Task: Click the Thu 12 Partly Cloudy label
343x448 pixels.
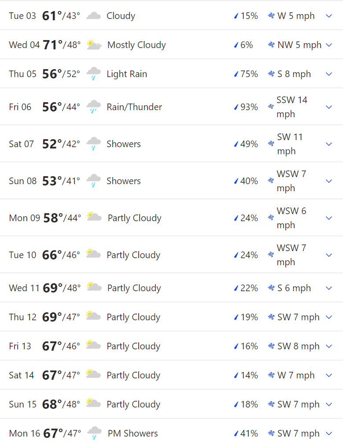Action: (133, 317)
